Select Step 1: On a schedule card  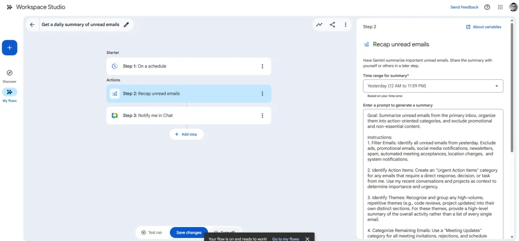point(189,66)
